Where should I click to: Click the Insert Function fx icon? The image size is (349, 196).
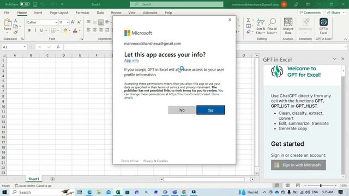(58, 47)
